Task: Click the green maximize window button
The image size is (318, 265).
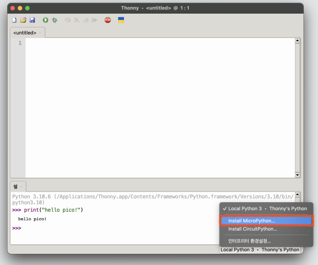Action: (x=27, y=8)
